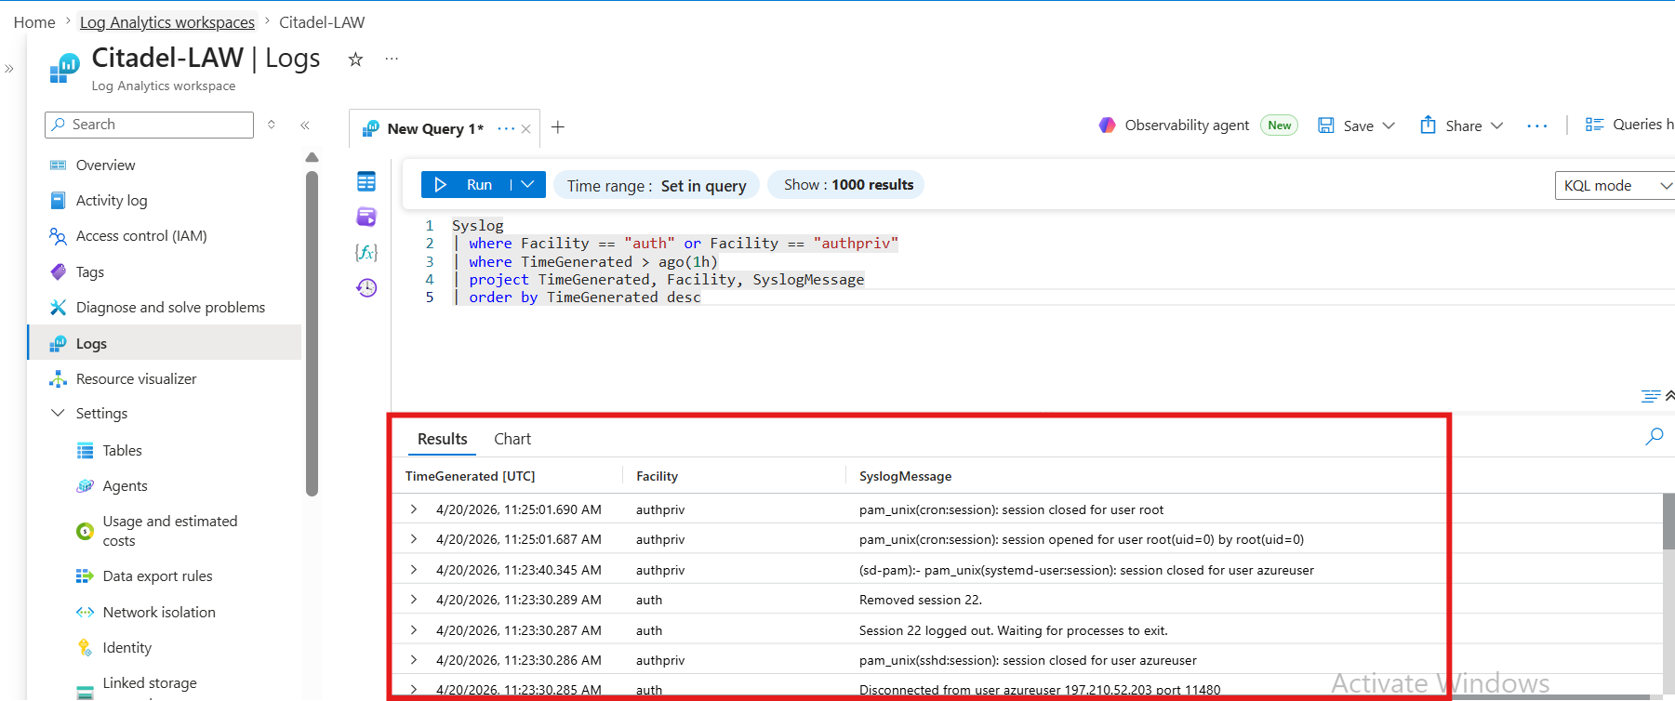The image size is (1675, 701).
Task: Collapse the Settings section
Action: 58,413
